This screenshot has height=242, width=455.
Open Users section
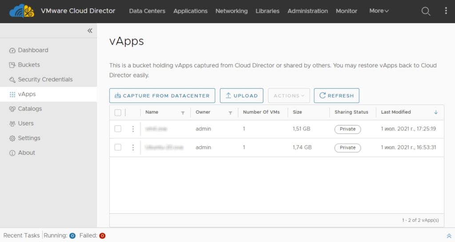coord(26,123)
